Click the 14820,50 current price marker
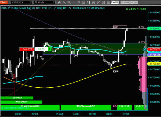 tap(154, 29)
